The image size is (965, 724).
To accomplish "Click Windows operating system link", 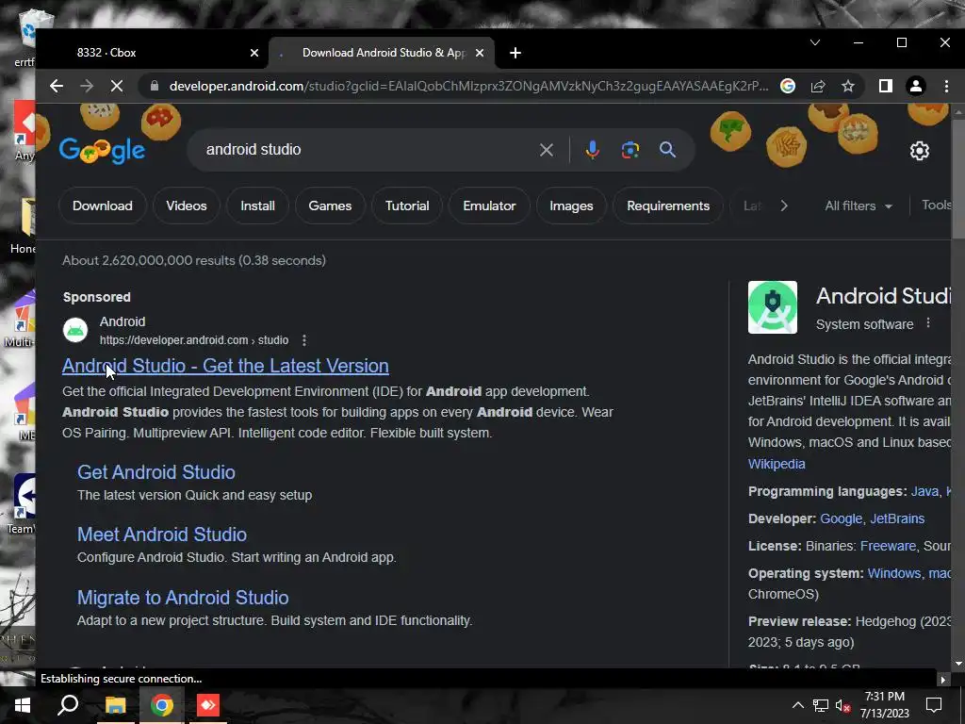I will [x=893, y=573].
